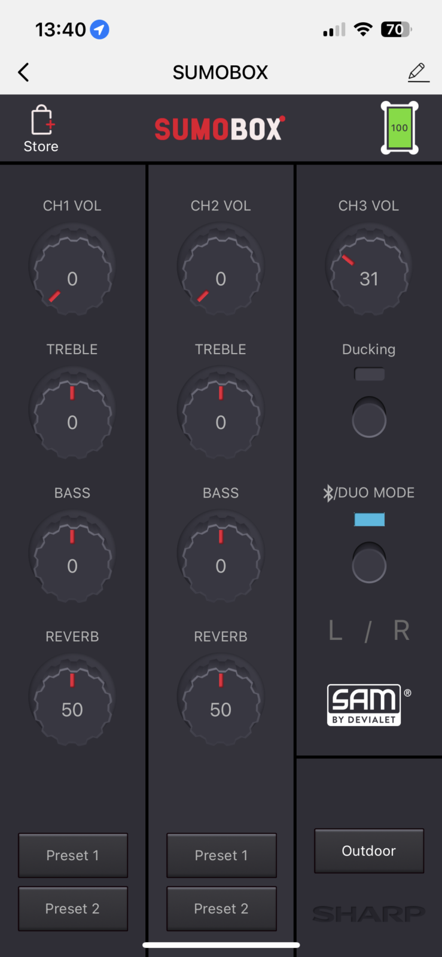Tap the SUMOBOX red logo

coord(220,129)
